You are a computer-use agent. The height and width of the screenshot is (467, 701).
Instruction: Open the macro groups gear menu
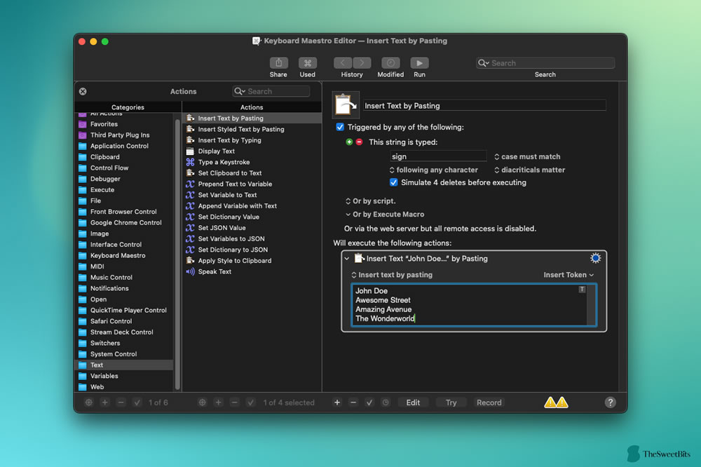coord(88,402)
